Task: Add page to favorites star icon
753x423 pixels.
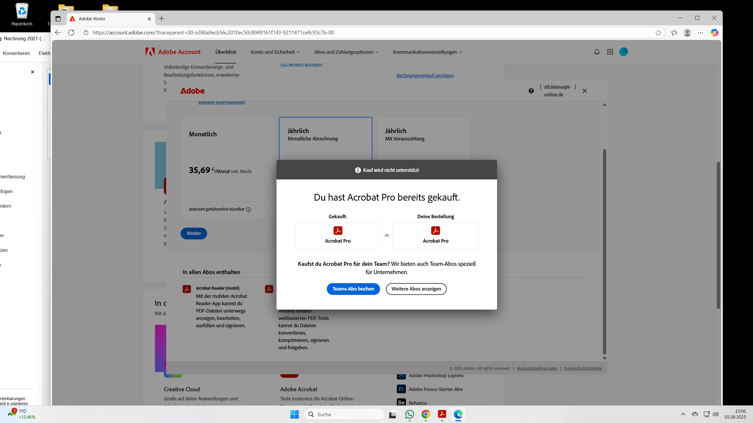Action: (x=658, y=33)
